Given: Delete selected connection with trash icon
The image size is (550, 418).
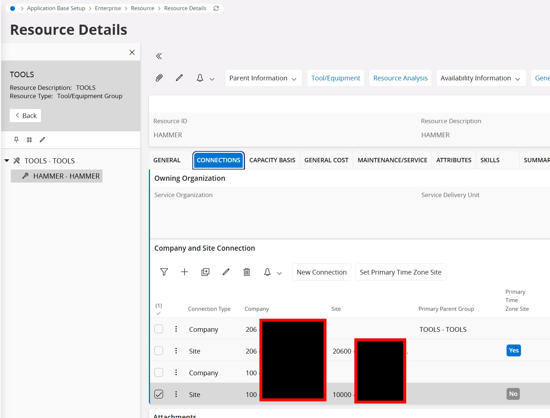Looking at the screenshot, I should click(x=247, y=272).
